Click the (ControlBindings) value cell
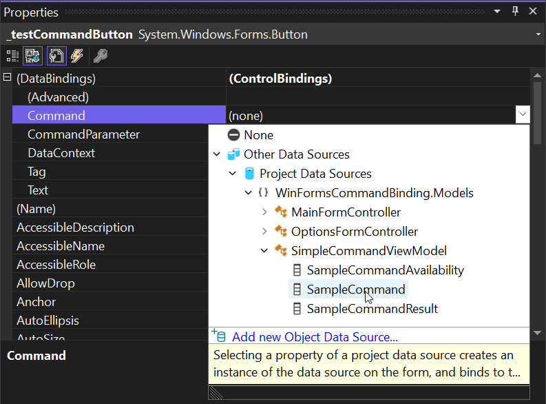The width and height of the screenshot is (546, 404). (378, 79)
